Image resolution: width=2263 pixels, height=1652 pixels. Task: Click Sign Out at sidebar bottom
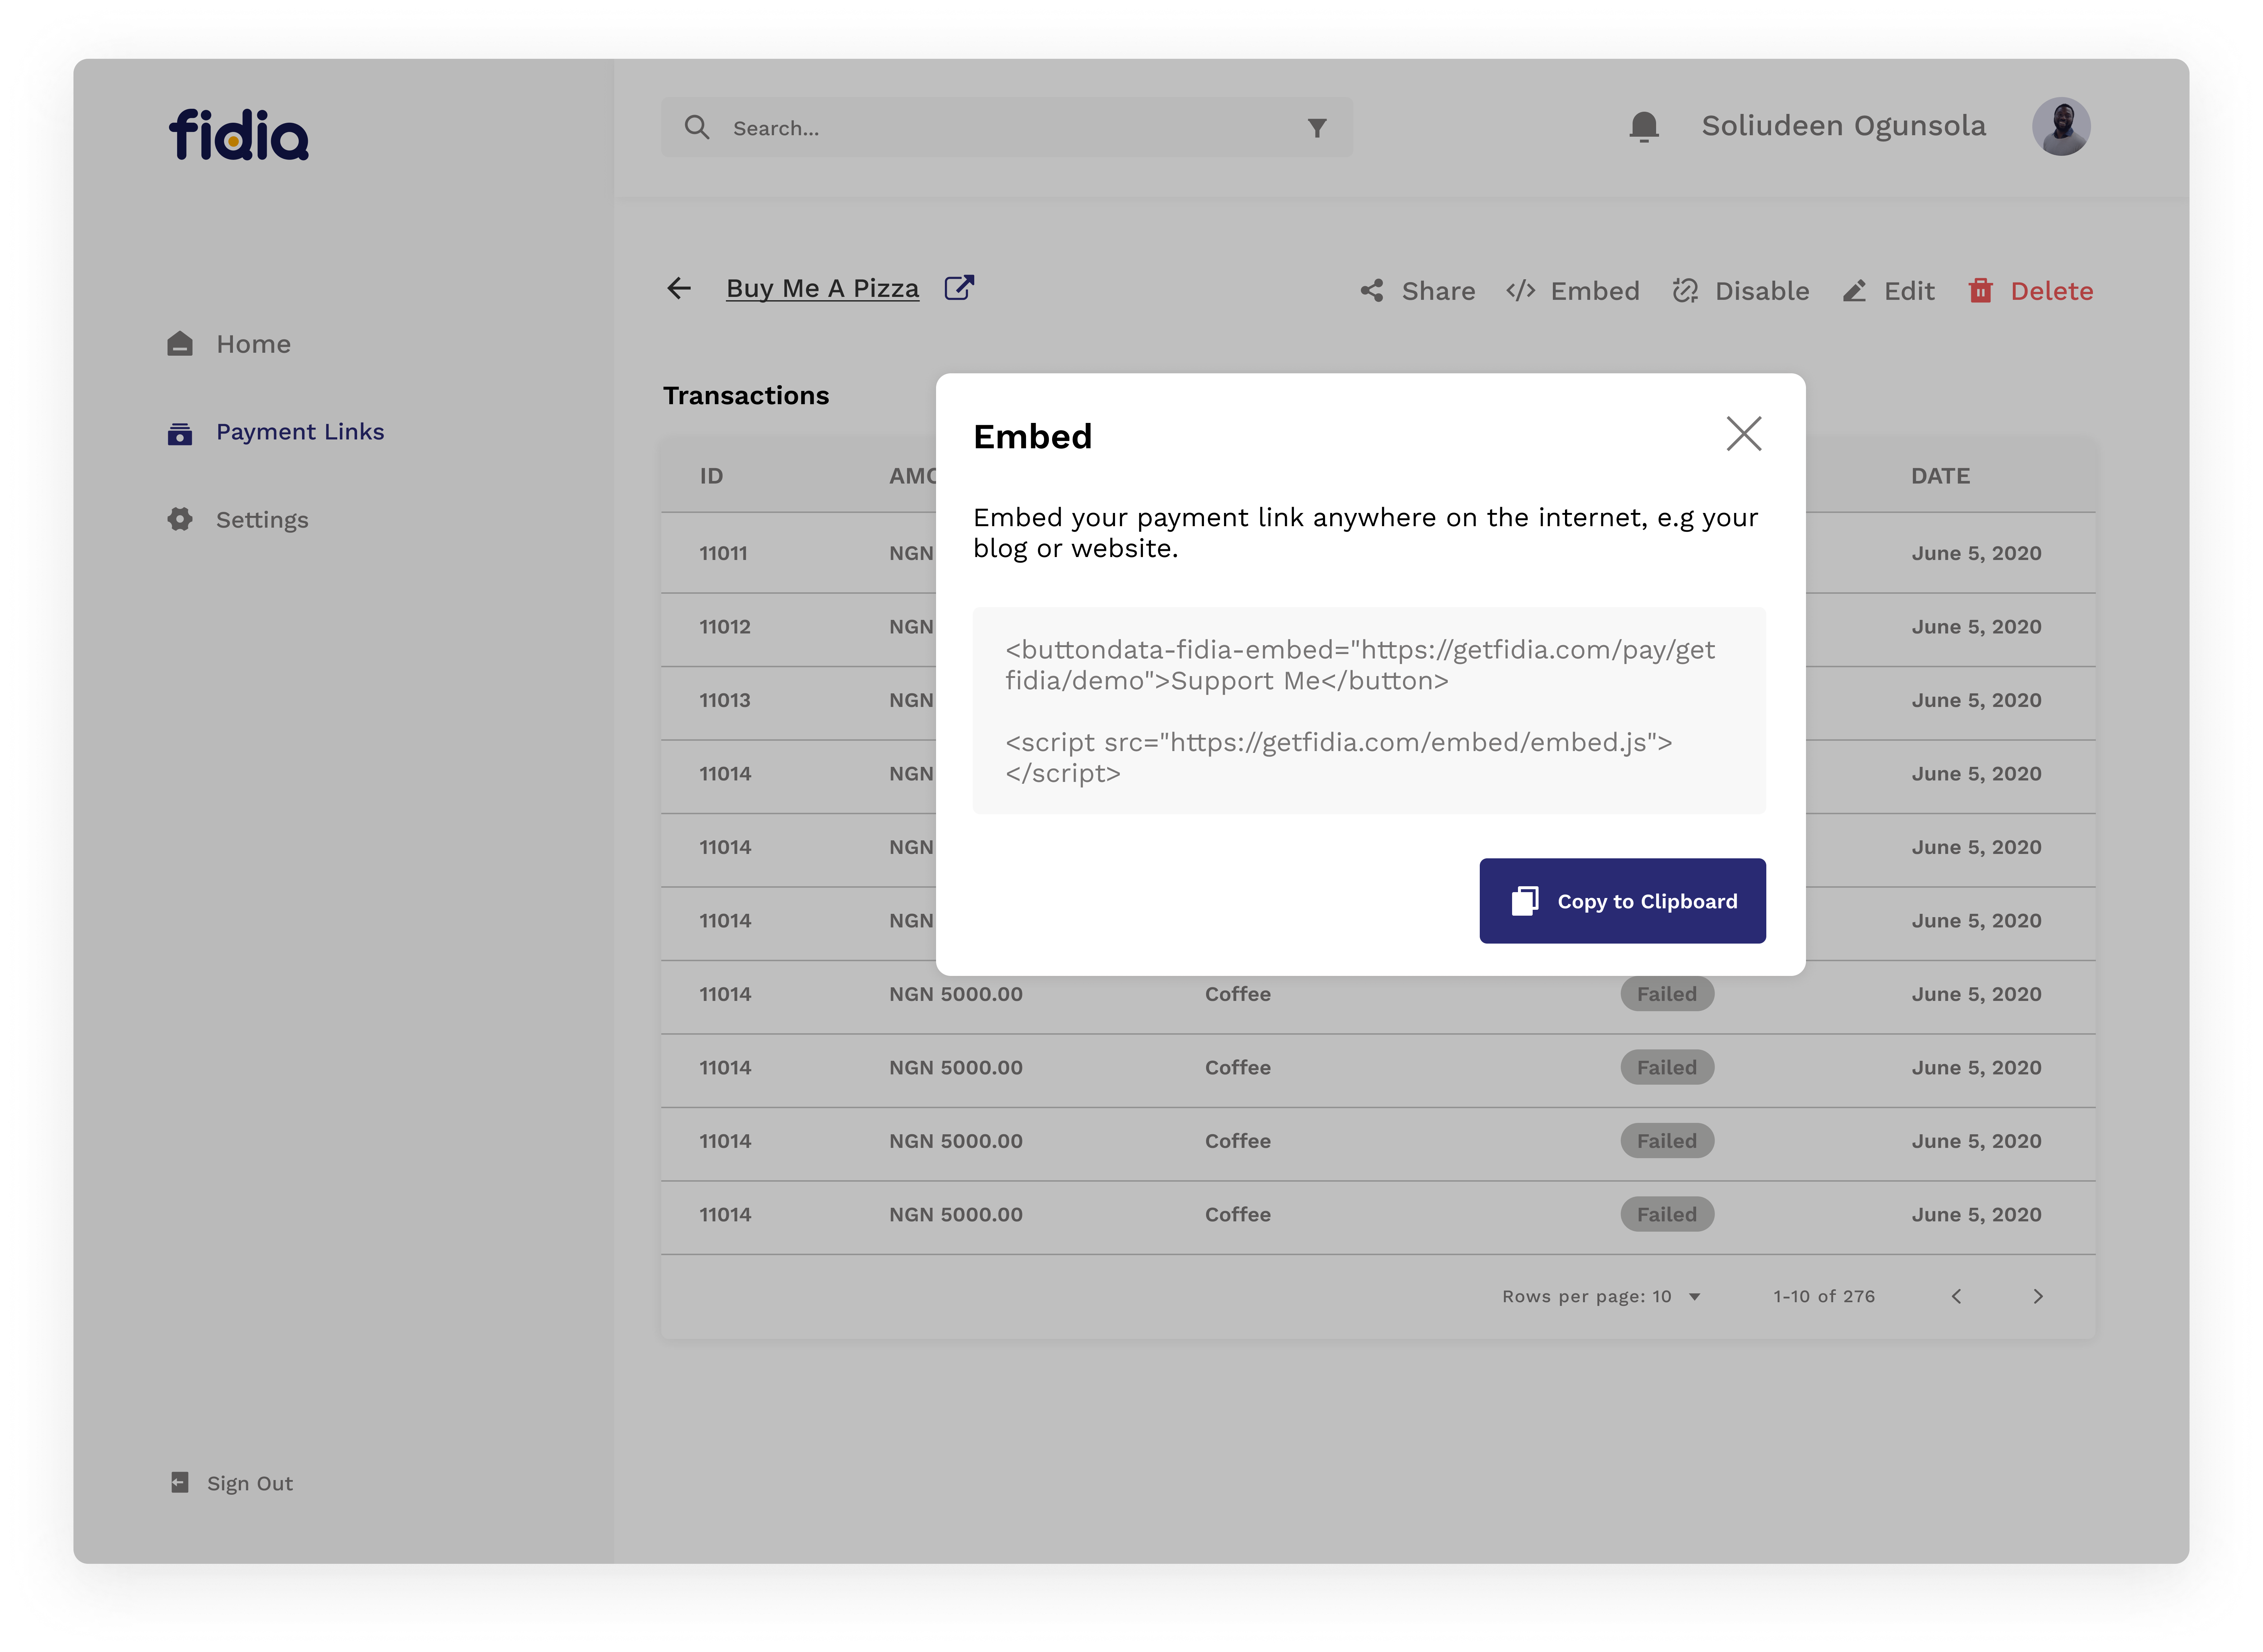232,1483
